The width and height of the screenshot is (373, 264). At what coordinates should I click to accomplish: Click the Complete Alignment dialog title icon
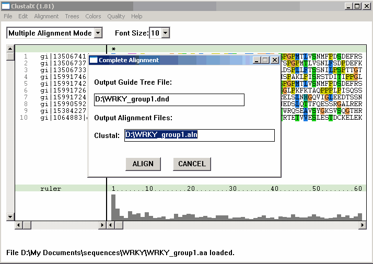coord(93,60)
